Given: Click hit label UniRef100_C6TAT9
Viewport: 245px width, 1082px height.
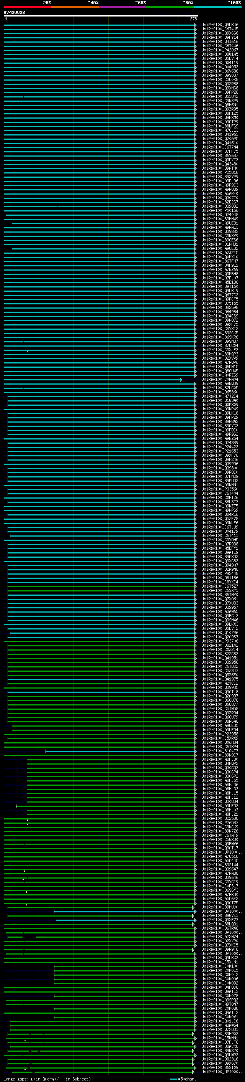Looking at the screenshot, I should click(219, 835).
